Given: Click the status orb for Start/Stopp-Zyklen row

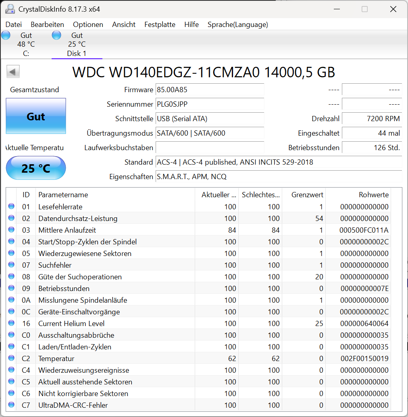Looking at the screenshot, I should pyautogui.click(x=11, y=241).
